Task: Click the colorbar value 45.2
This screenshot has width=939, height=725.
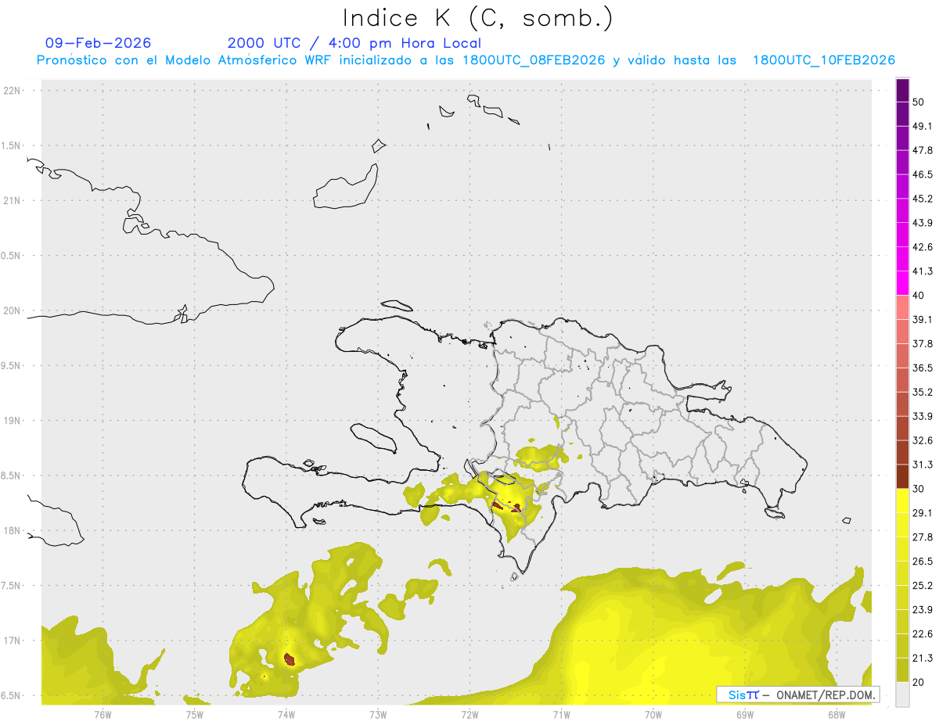Action: pyautogui.click(x=923, y=199)
